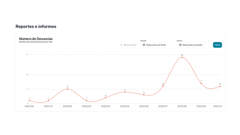Click the Borrar fechas button
This screenshot has width=240, height=135.
pyautogui.click(x=128, y=45)
